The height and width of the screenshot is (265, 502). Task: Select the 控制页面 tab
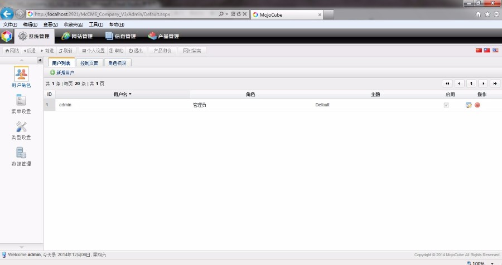89,63
